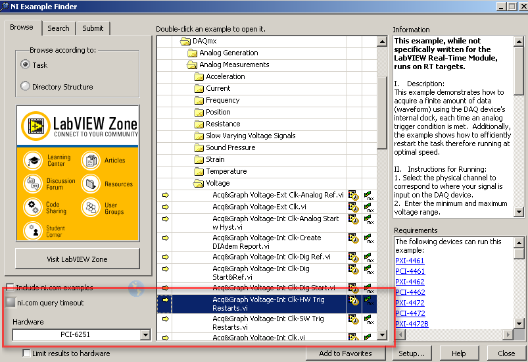
Task: Click the clock icon for Acq&Graph Voltage-Ext Clk.vi
Action: 353,207
